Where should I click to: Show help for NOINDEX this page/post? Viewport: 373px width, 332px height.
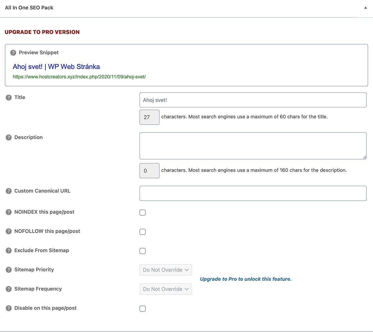(x=9, y=212)
